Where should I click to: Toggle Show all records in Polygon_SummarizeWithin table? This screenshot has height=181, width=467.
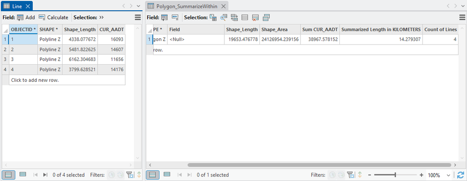coord(152,175)
